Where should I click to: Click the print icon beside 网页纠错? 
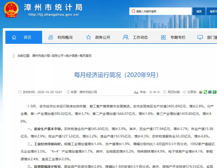coord(164,92)
